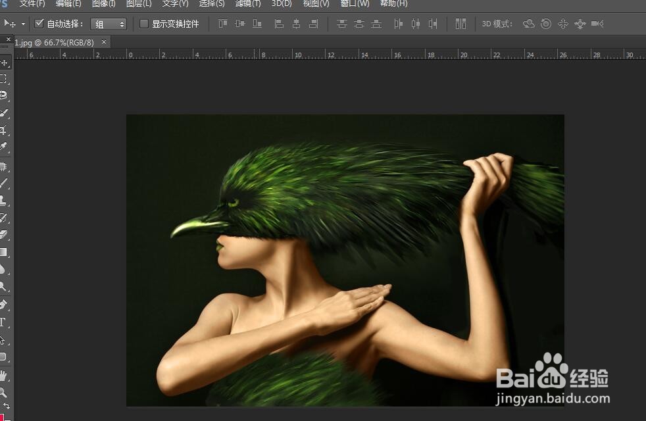This screenshot has height=421, width=646.
Task: Select the Dodge tool
Action: [3, 286]
